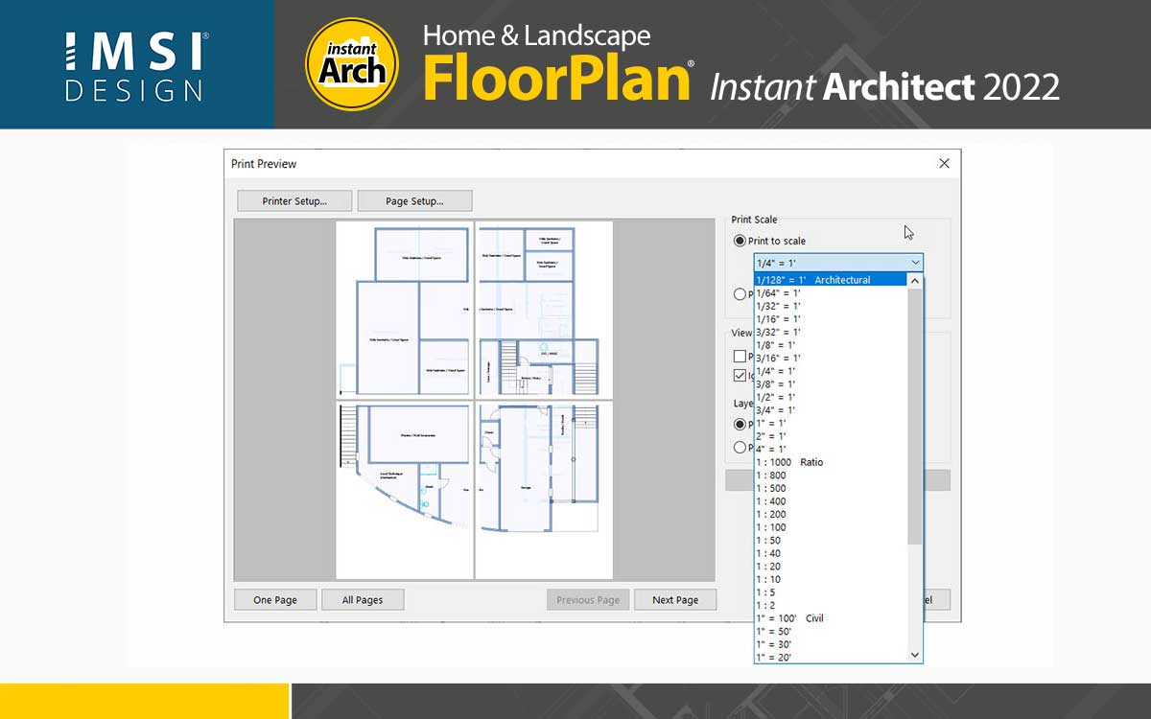1151x719 pixels.
Task: Choose 2" = 1' scale
Action: click(830, 436)
